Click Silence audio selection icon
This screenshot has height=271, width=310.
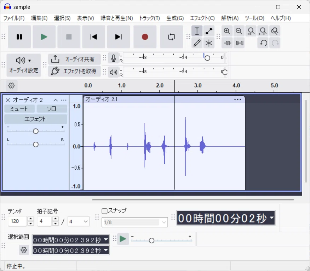[239, 43]
